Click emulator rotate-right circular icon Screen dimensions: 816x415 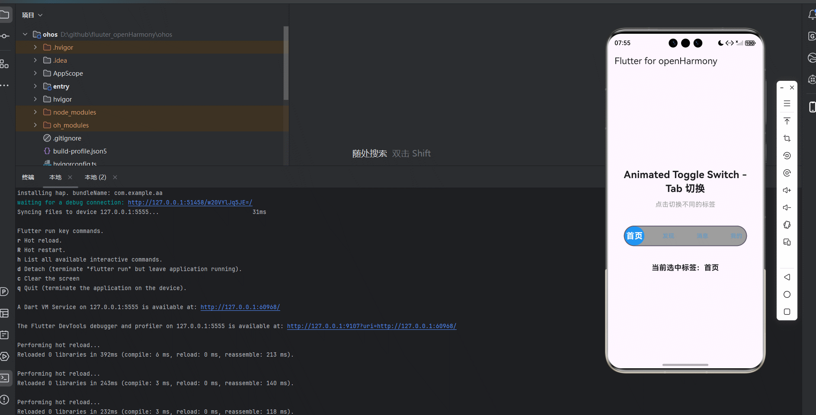[x=787, y=173]
